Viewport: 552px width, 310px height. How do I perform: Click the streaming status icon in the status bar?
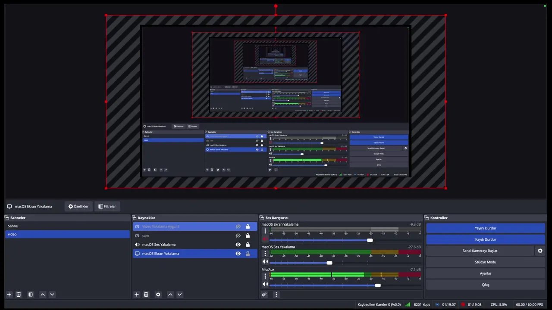437,304
